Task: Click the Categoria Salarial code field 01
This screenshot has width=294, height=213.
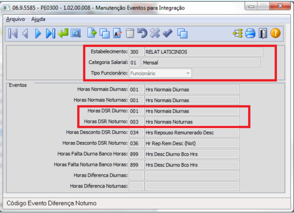Action: click(135, 63)
